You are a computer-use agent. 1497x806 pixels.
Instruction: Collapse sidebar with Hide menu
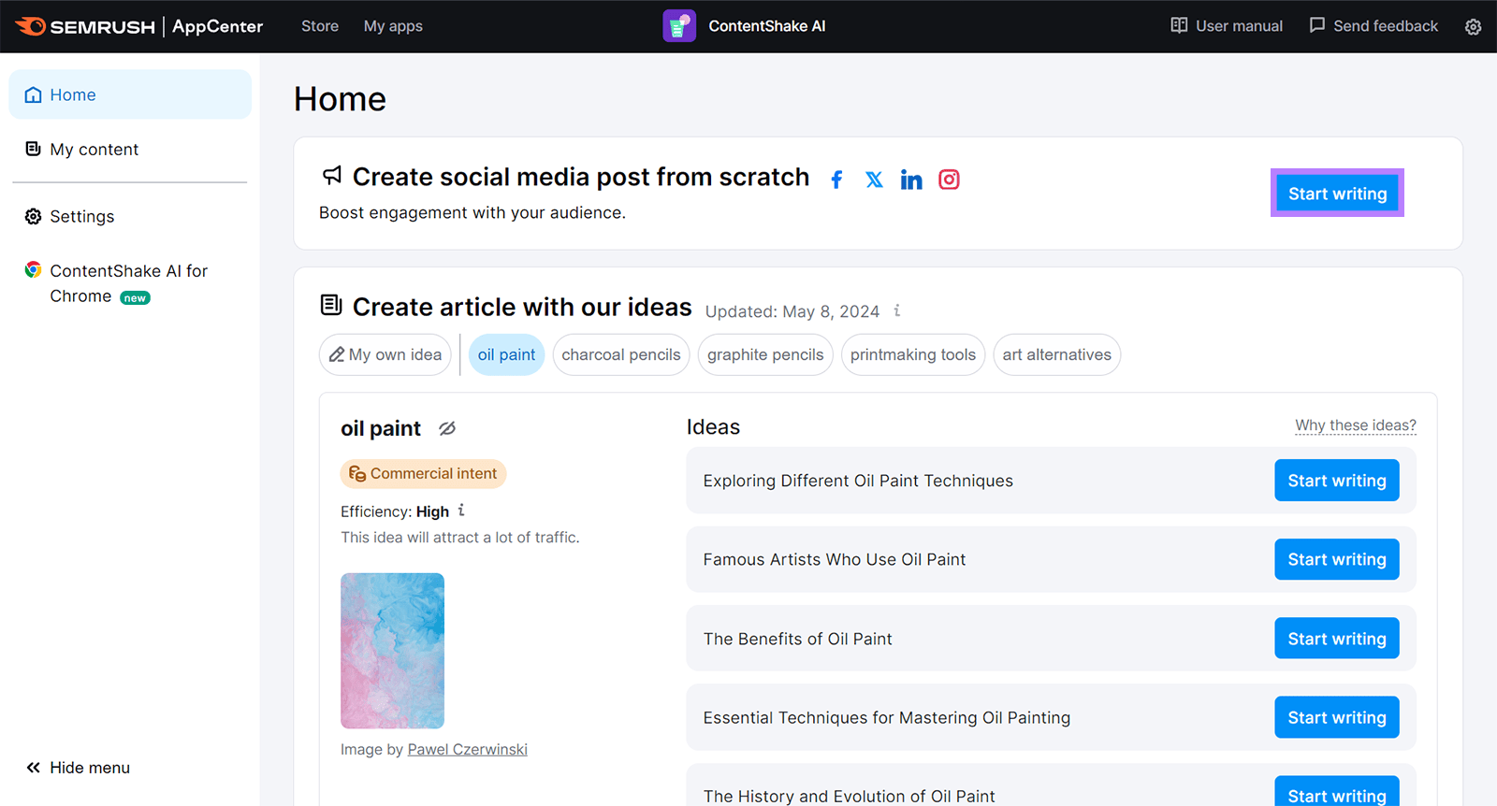pos(79,768)
